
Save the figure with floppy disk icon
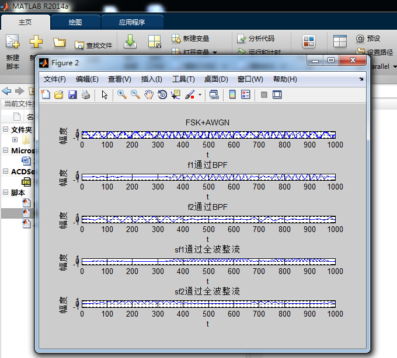[x=72, y=94]
